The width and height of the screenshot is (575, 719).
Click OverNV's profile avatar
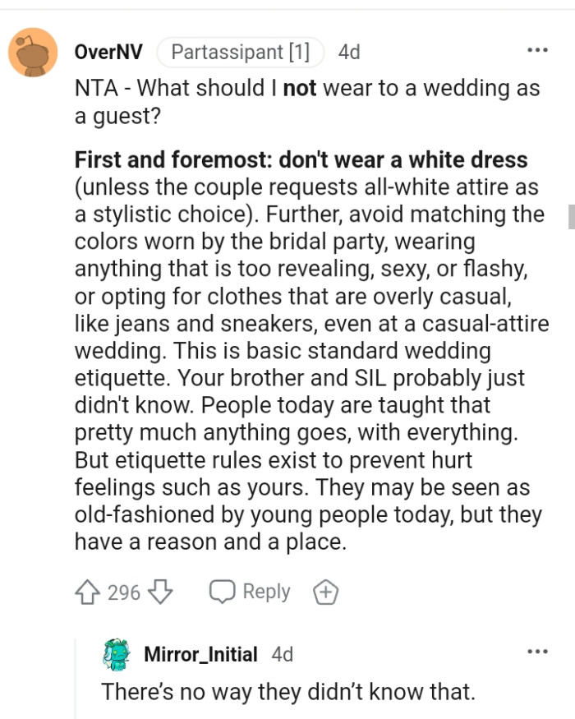[31, 51]
